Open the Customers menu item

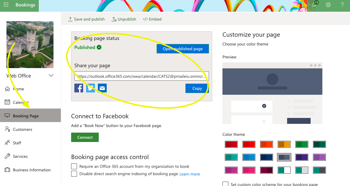tap(22, 129)
